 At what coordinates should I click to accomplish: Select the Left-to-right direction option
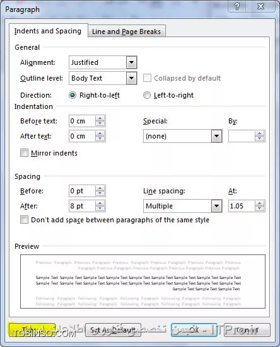pos(147,95)
